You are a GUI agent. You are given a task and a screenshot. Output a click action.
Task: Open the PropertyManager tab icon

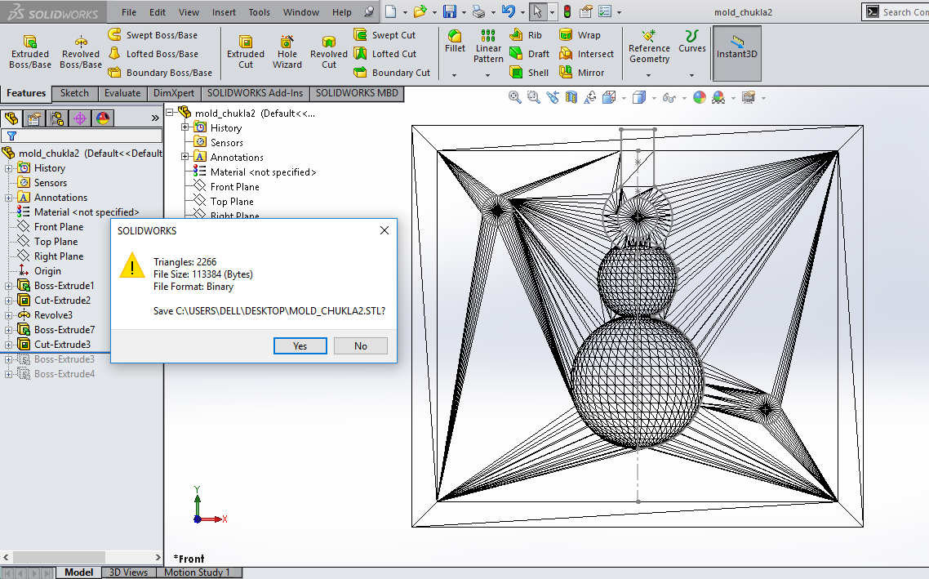tap(33, 118)
